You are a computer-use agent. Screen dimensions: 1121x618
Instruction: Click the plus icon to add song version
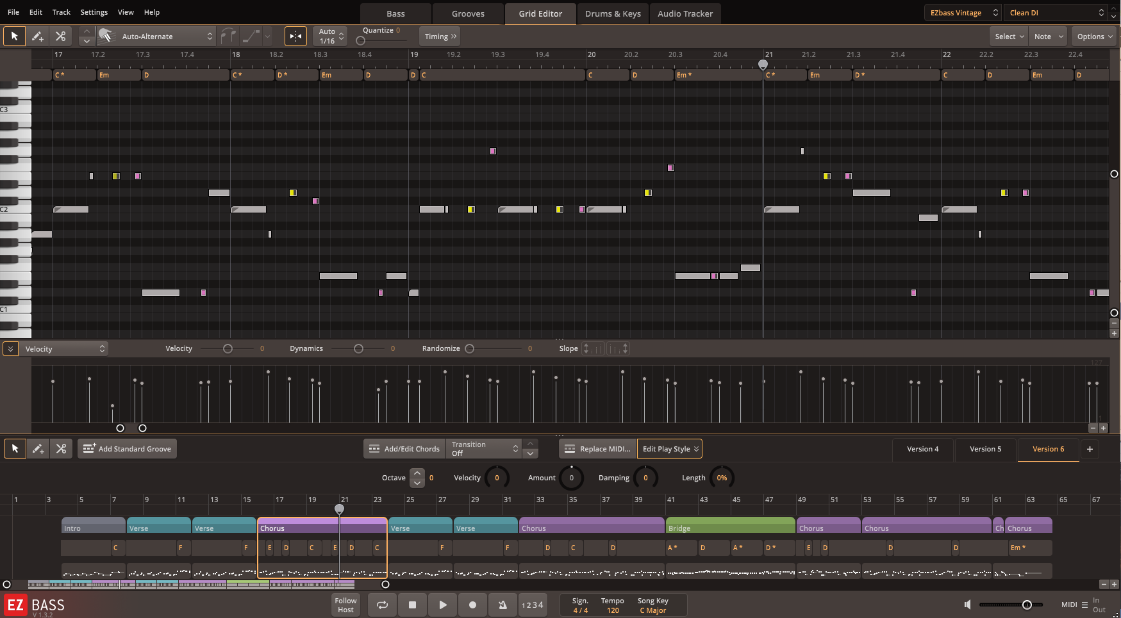pos(1090,449)
